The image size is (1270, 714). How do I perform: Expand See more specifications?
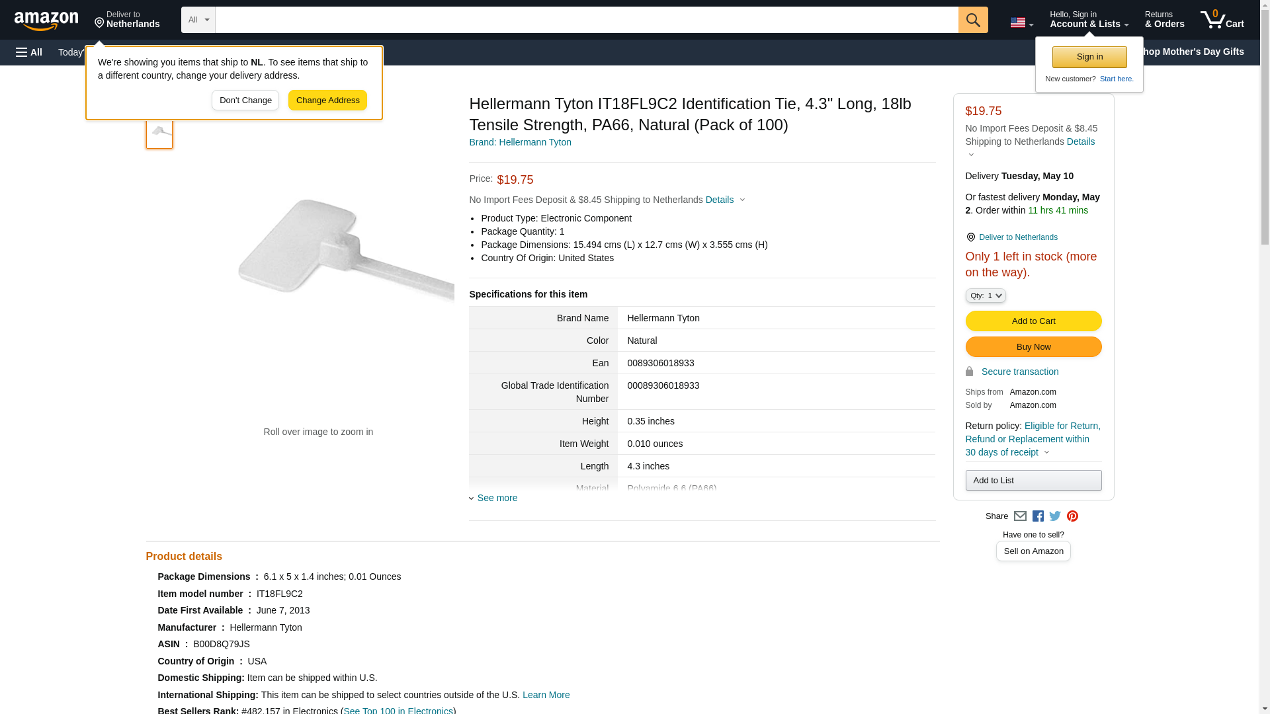coord(497,498)
